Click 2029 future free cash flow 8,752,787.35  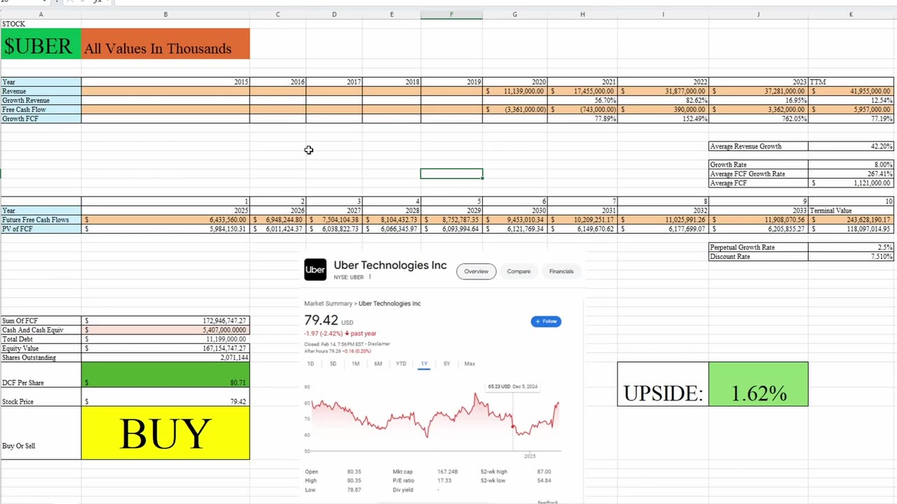[x=451, y=220]
